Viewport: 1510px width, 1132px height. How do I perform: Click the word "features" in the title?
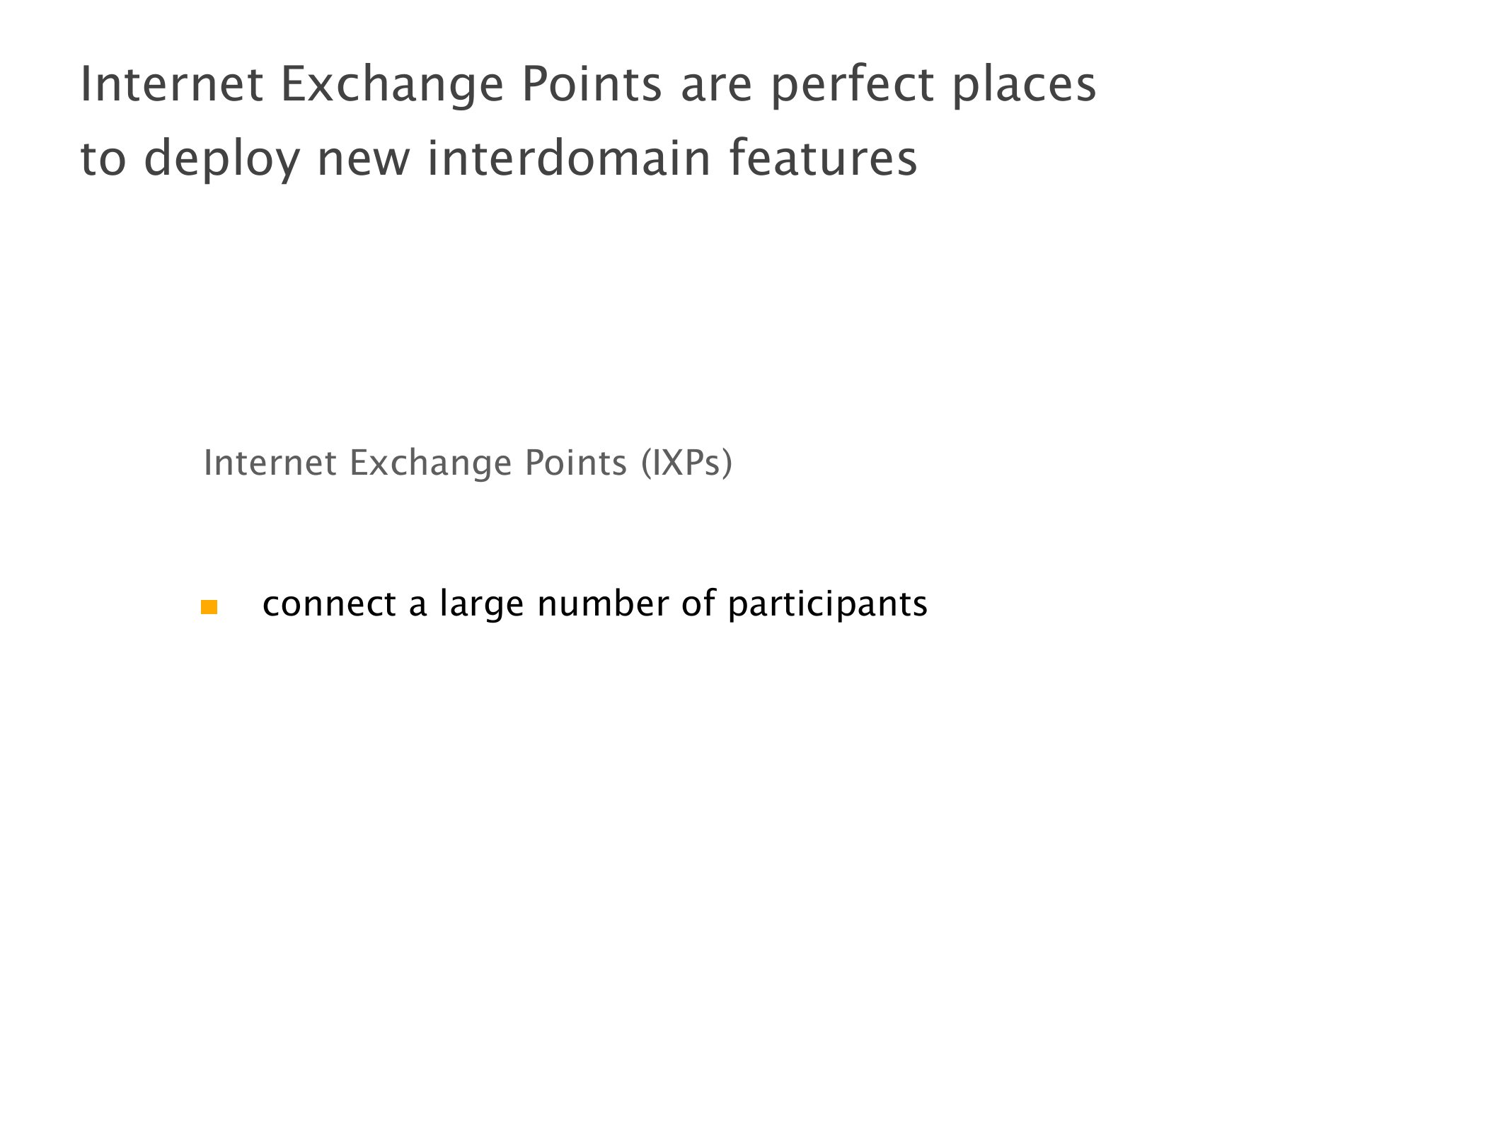823,158
